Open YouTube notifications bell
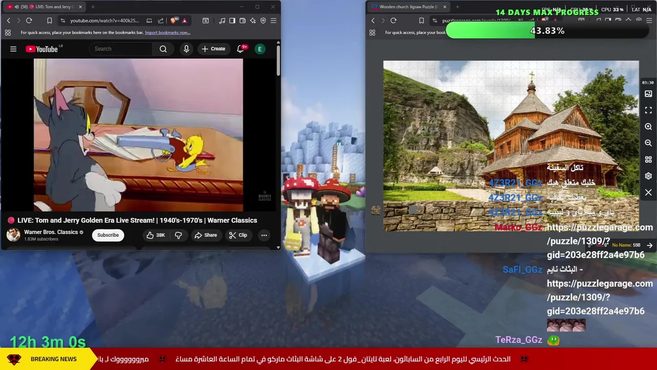This screenshot has width=657, height=370. click(x=240, y=49)
